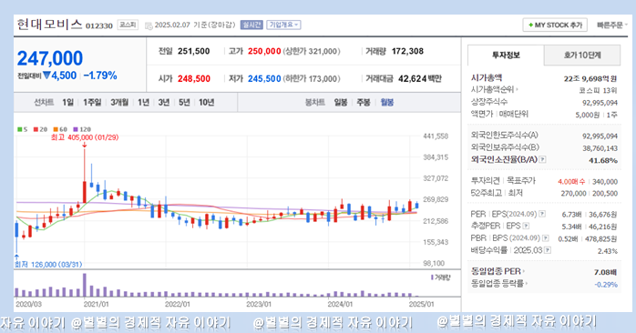Click help icon next to PER EPS(2024.09)

pos(542,214)
